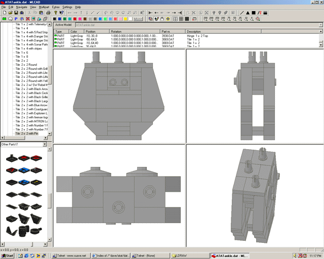
Task: Enable the coarse grid button
Action: tap(175, 19)
